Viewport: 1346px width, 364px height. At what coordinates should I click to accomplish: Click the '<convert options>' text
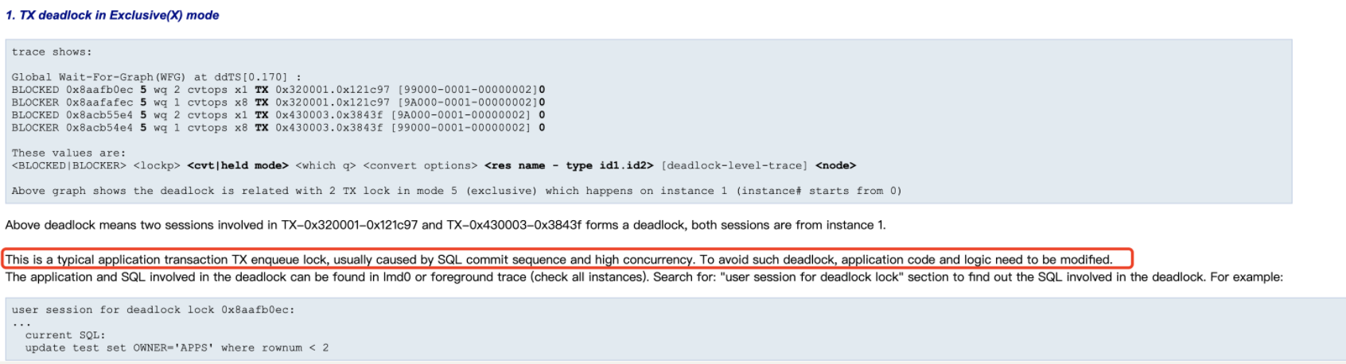(x=420, y=166)
